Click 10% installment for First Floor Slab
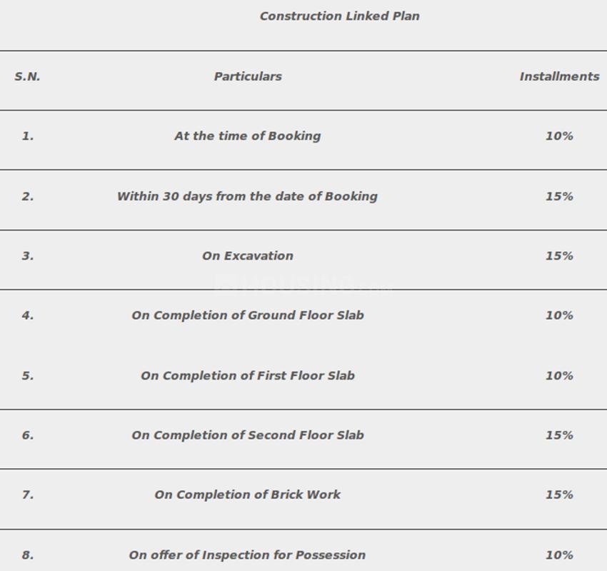 [559, 376]
